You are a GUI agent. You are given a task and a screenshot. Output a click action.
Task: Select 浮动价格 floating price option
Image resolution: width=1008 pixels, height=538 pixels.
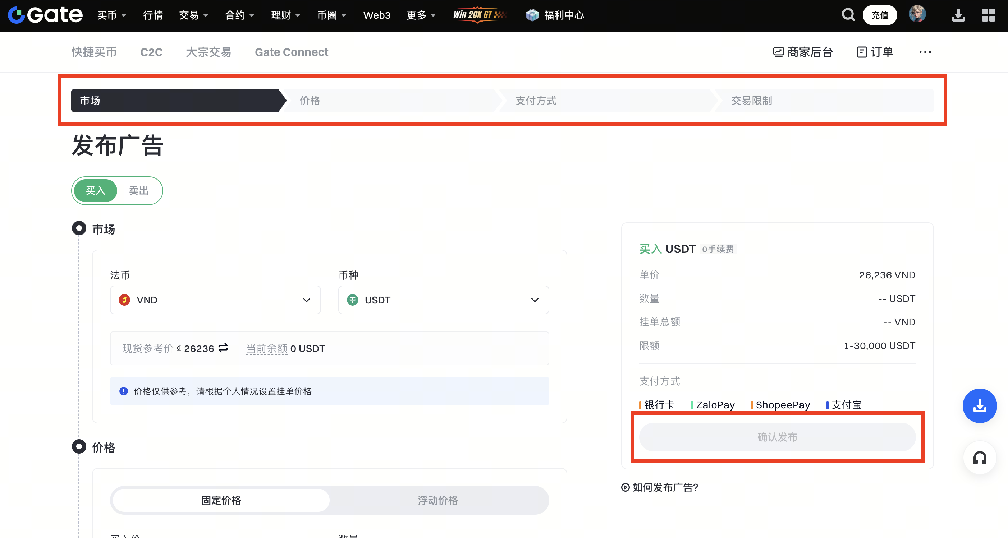pyautogui.click(x=437, y=500)
